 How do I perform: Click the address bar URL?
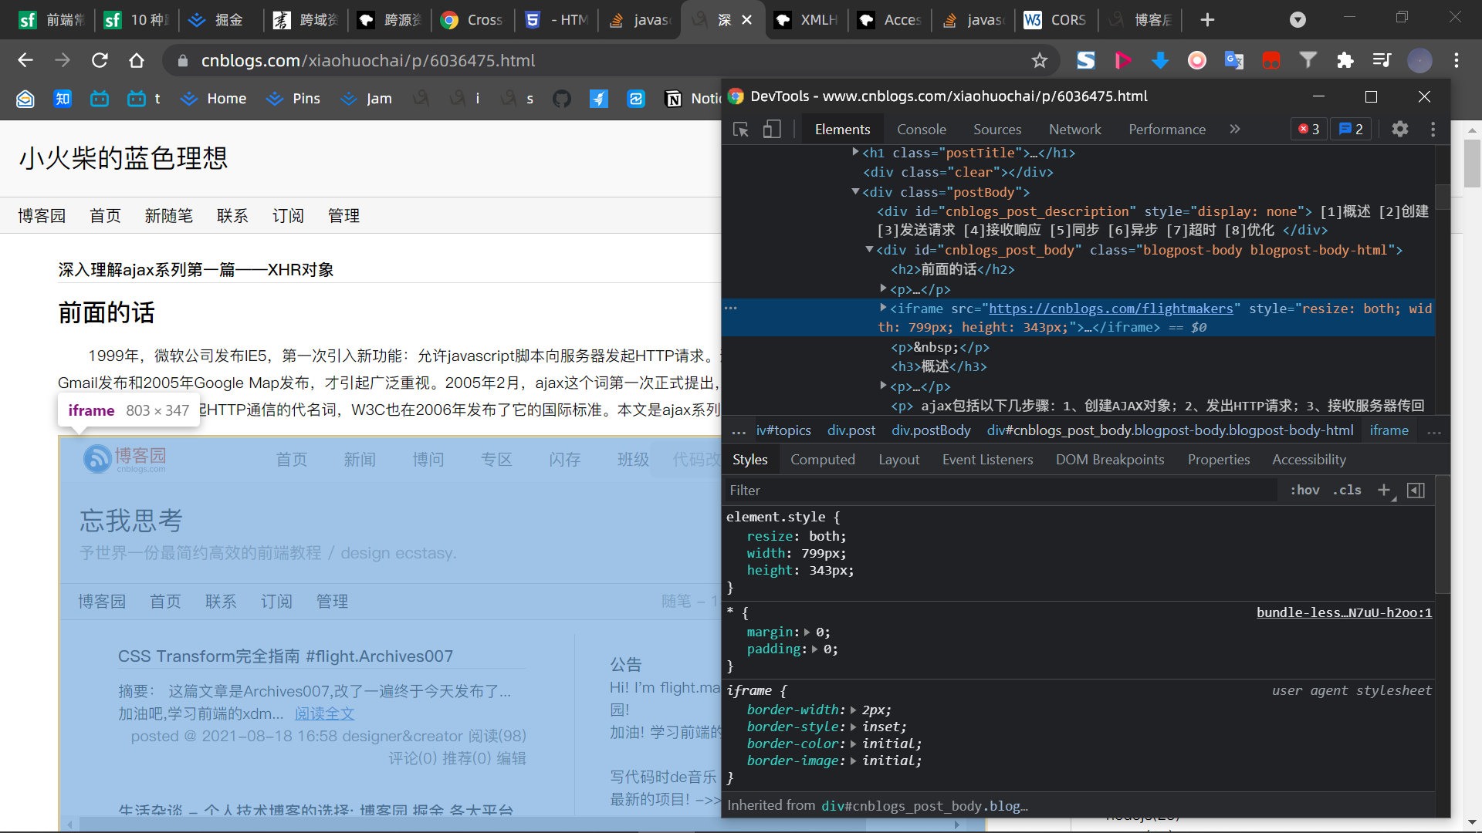tap(368, 60)
